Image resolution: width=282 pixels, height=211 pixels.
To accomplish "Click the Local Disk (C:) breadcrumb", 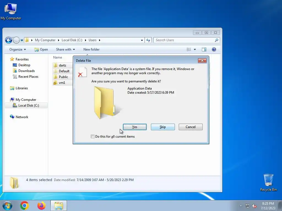I will 72,40.
